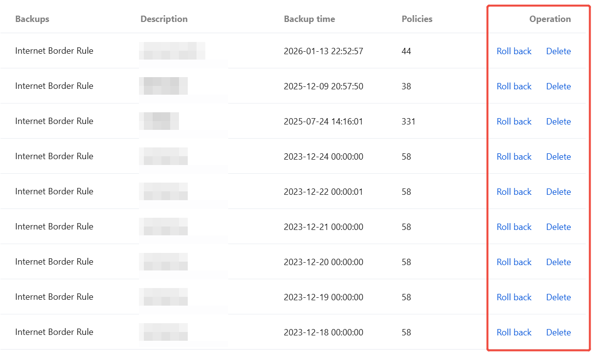594x352 pixels.
Task: Roll back the 2025-12-09 backup
Action: pyautogui.click(x=514, y=86)
